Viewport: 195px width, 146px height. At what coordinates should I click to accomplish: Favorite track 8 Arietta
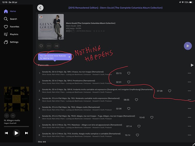point(137,135)
